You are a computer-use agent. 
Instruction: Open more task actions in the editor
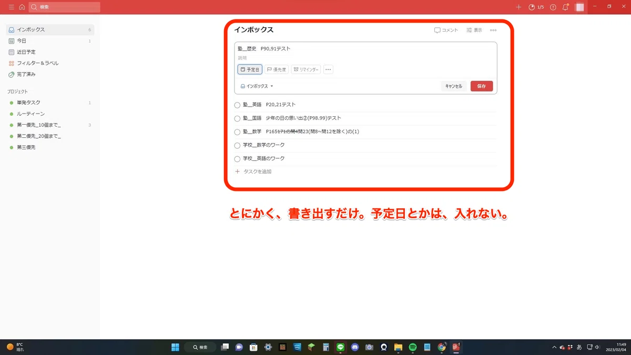pos(328,69)
